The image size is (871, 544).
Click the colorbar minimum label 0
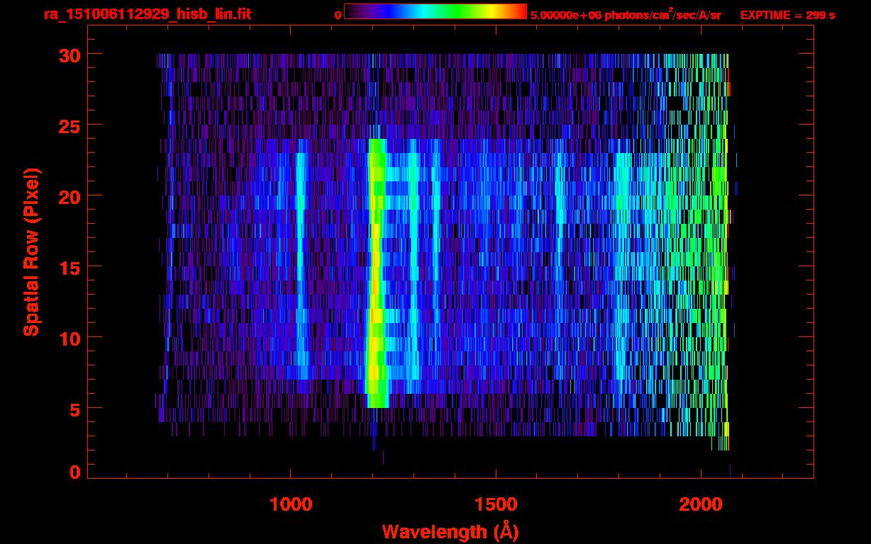pos(338,15)
